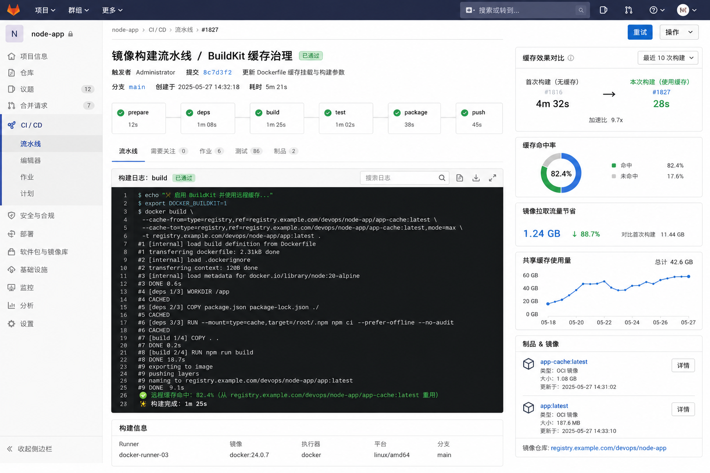Open 作业 sidebar sub-item

pos(27,177)
